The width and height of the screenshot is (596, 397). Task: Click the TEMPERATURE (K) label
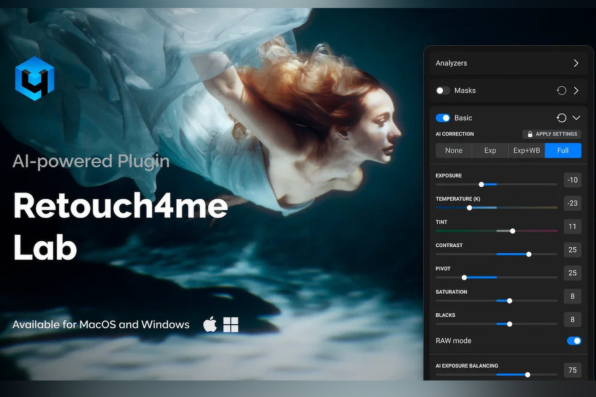tap(458, 199)
